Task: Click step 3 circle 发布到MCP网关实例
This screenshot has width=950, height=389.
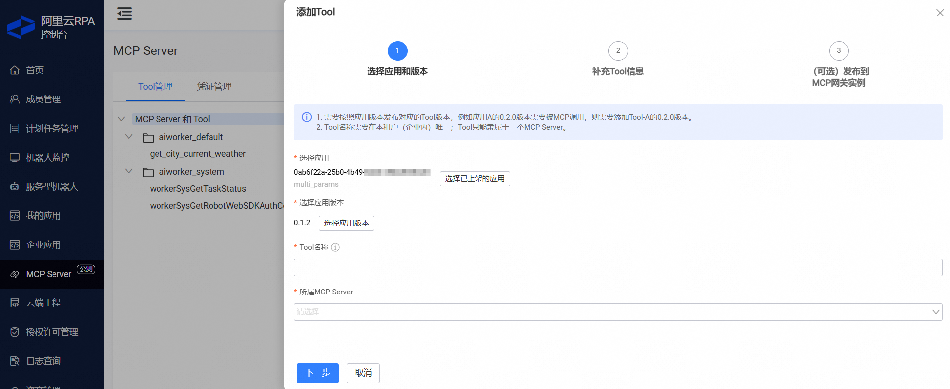Action: click(x=839, y=51)
